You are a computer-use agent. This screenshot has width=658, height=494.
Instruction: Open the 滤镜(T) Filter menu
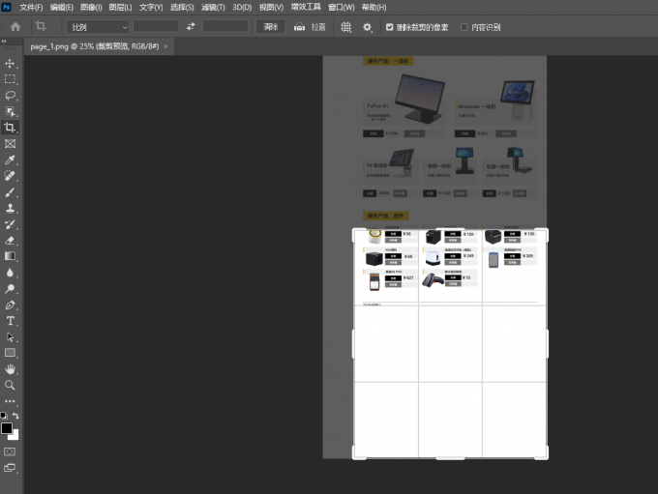[213, 7]
